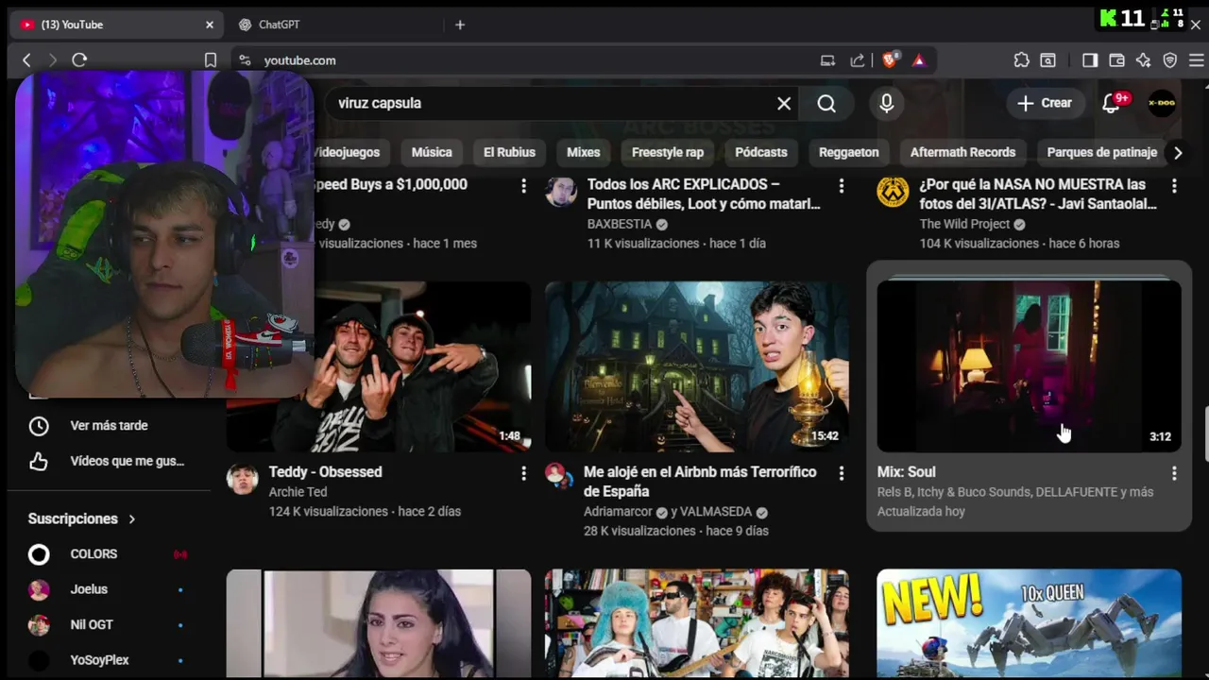
Task: Open options for Todos los ARC EXPLICADOS video
Action: 842,186
